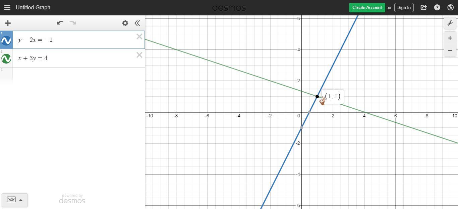Zoom in the graph
Screen dimensions: 458x209
click(x=450, y=38)
